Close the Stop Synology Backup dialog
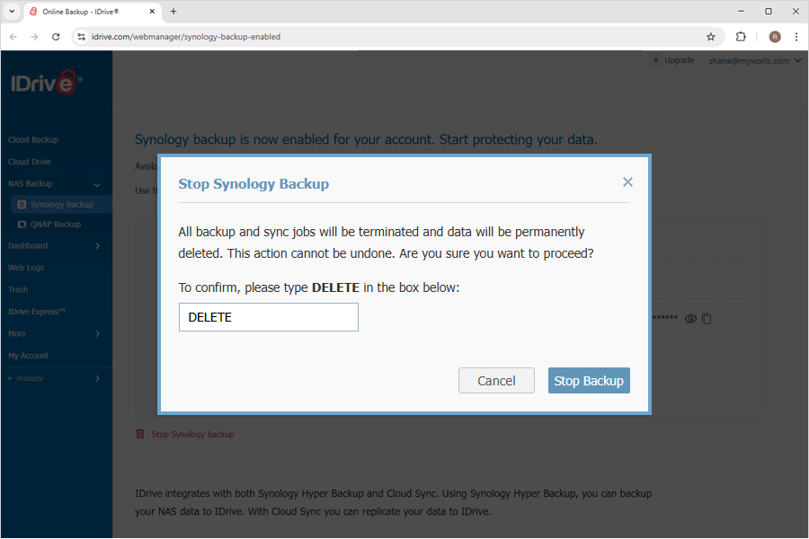The width and height of the screenshot is (809, 539). 627,182
